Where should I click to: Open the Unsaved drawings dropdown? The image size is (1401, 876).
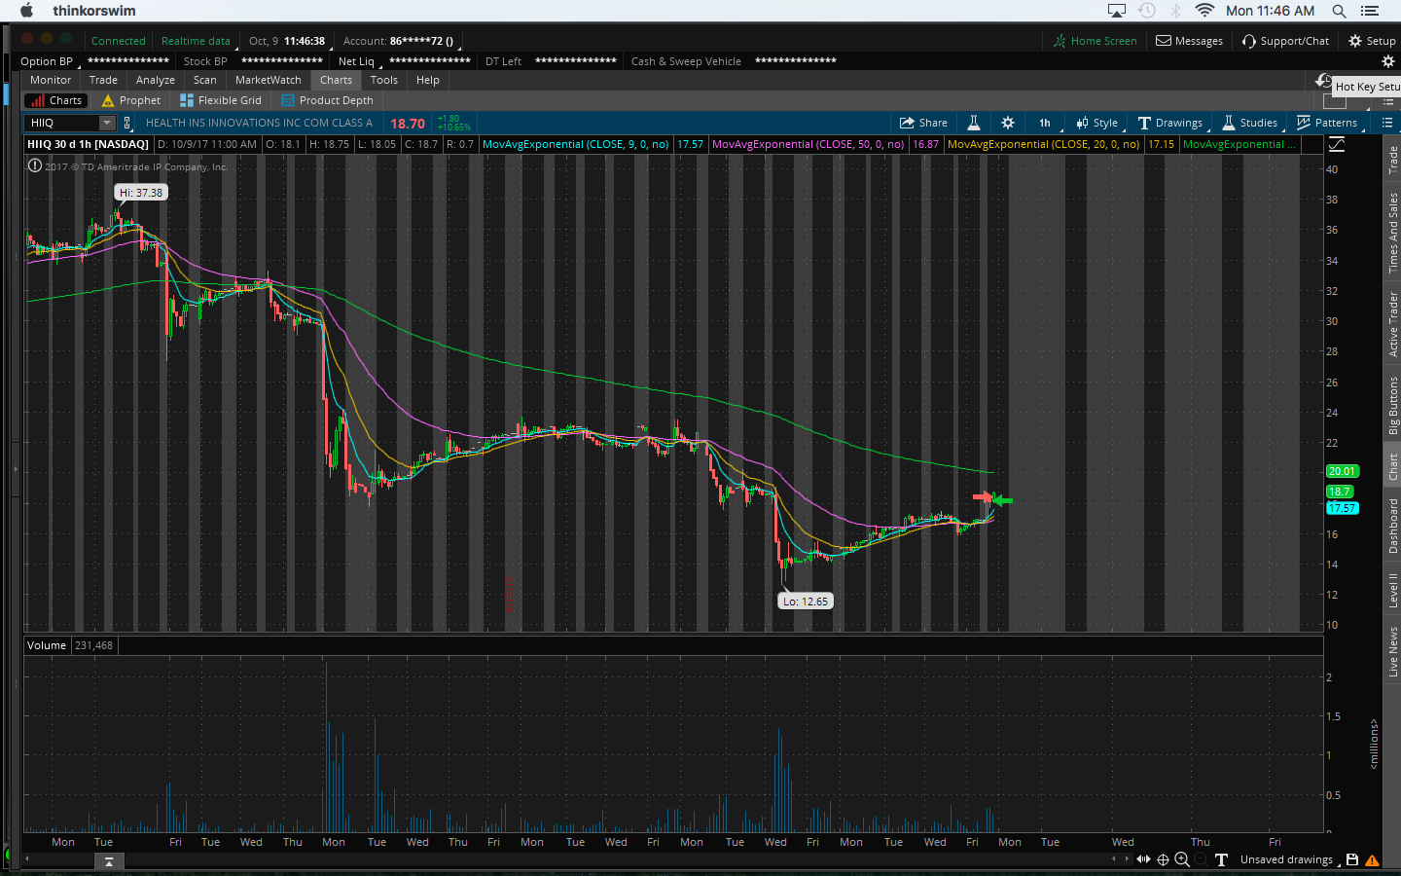coord(1285,859)
